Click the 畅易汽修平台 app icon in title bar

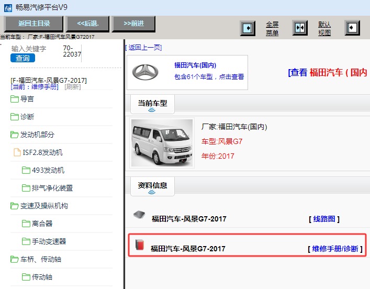coord(8,8)
